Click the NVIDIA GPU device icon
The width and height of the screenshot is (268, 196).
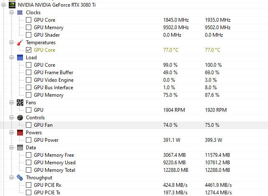tap(11, 5)
